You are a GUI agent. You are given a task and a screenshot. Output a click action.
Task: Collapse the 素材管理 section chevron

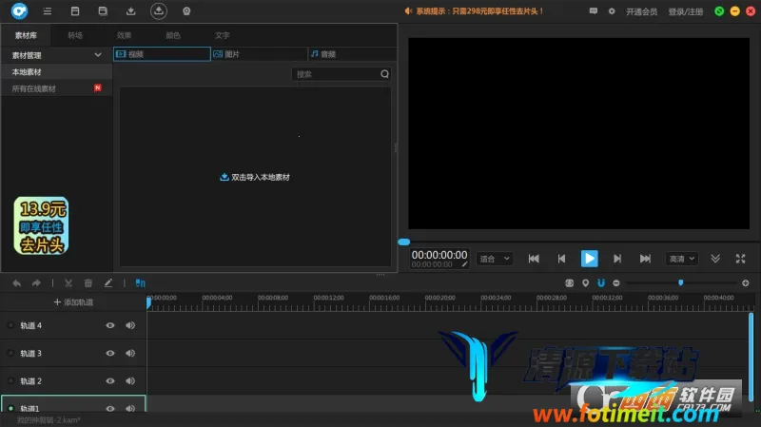click(x=98, y=55)
